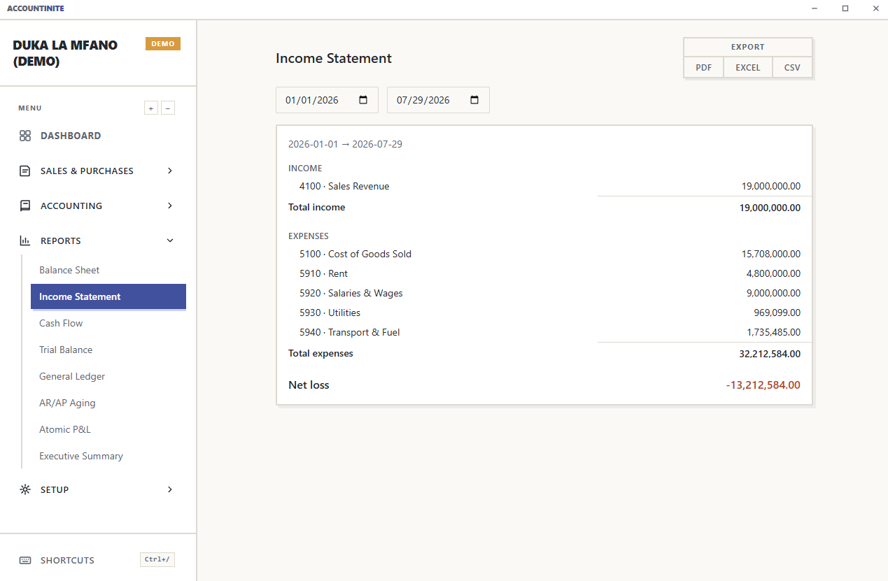Click the Net loss value -13,212,584.00
This screenshot has width=888, height=581.
(763, 385)
